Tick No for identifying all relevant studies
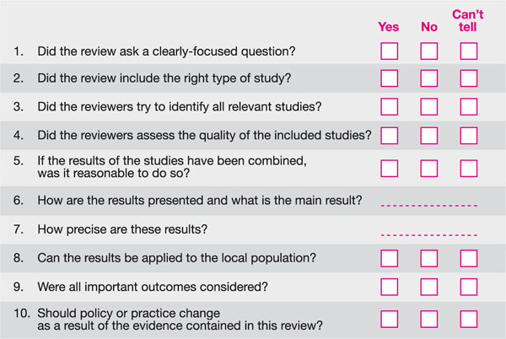 click(429, 107)
